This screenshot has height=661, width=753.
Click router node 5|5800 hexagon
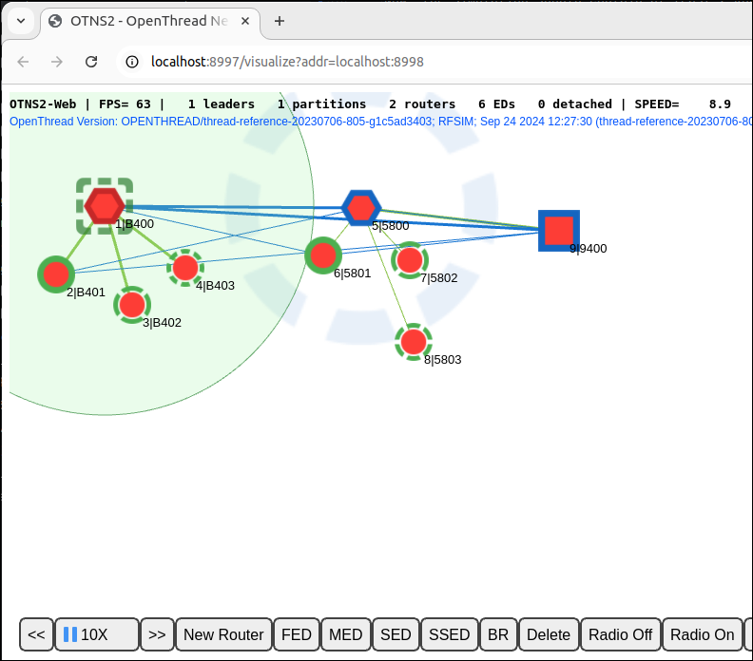click(x=361, y=207)
